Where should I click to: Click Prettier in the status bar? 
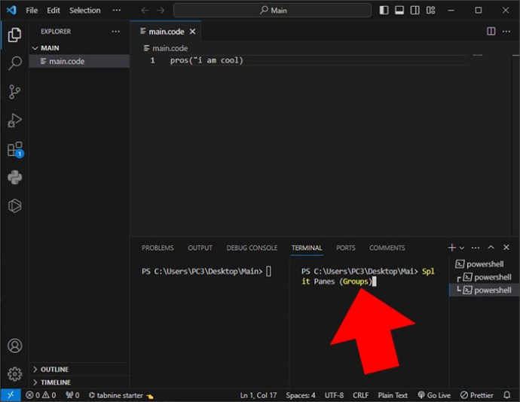click(476, 395)
